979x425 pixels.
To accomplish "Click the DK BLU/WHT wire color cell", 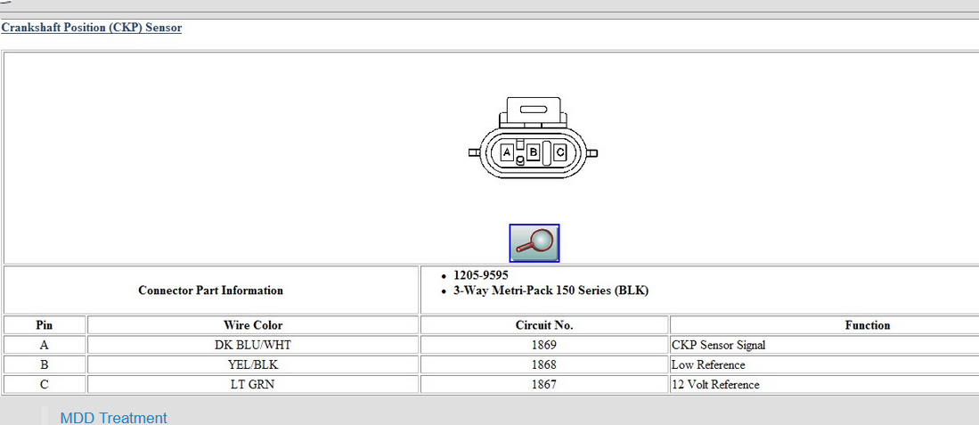I will tap(253, 345).
